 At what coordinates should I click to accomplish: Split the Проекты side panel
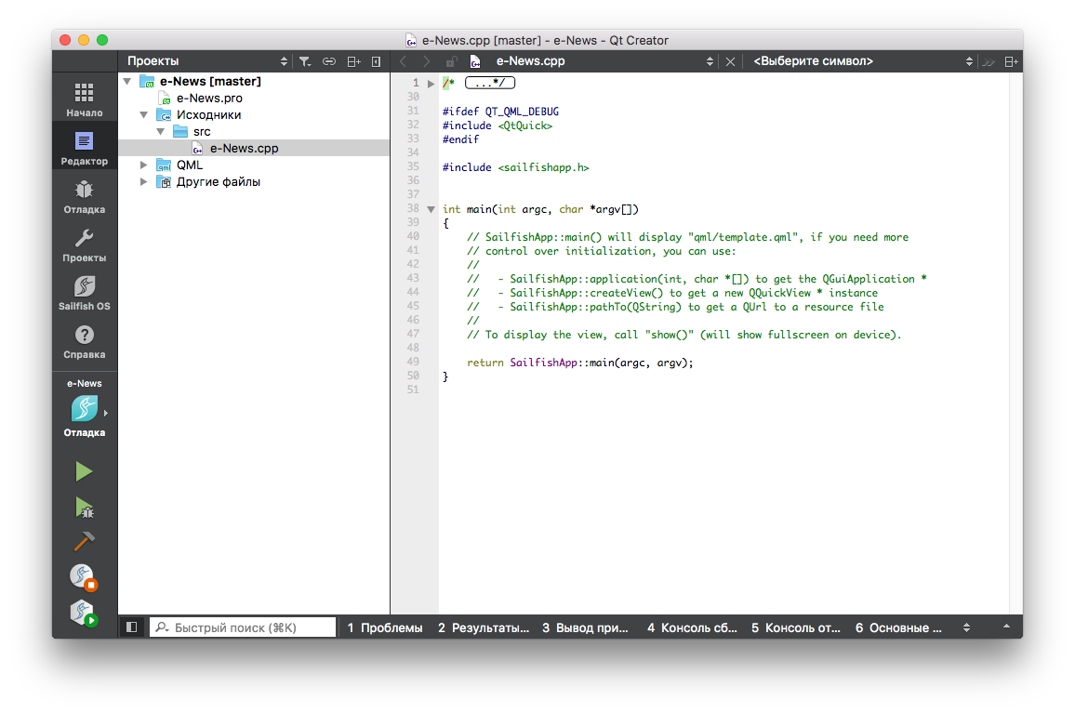pos(353,61)
